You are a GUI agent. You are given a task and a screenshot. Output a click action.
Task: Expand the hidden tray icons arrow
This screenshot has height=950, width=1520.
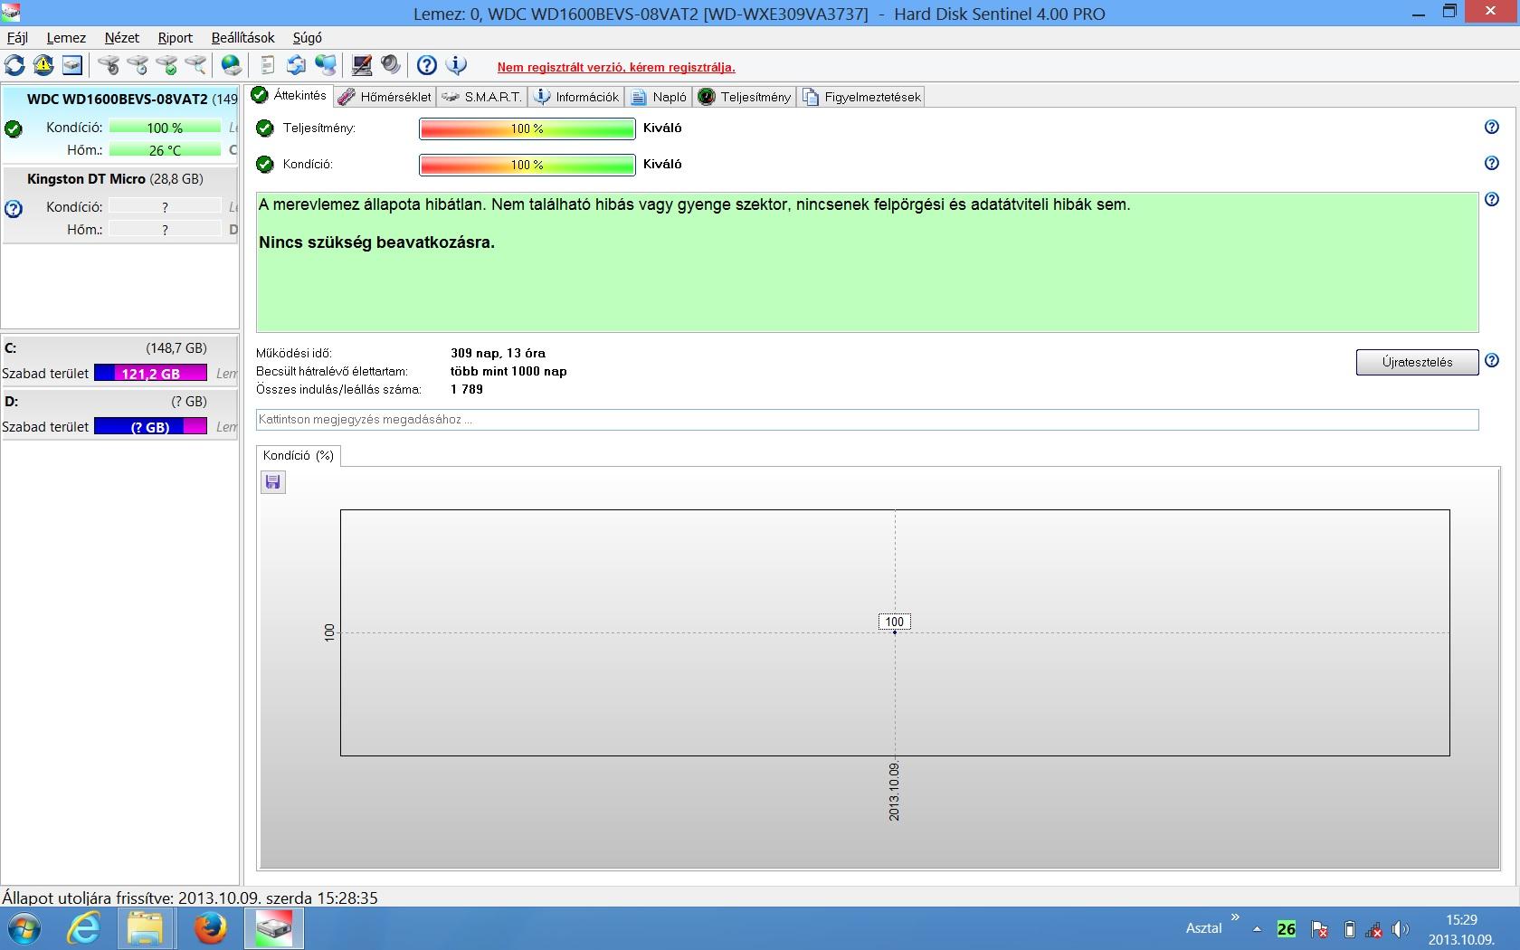pos(1257,929)
